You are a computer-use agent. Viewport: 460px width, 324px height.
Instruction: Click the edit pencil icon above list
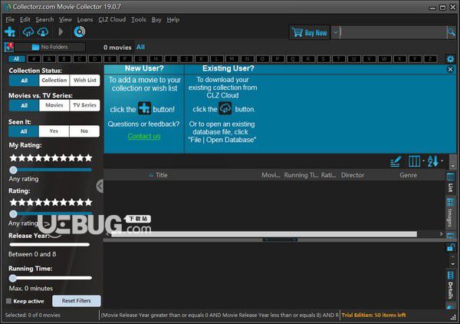point(396,161)
